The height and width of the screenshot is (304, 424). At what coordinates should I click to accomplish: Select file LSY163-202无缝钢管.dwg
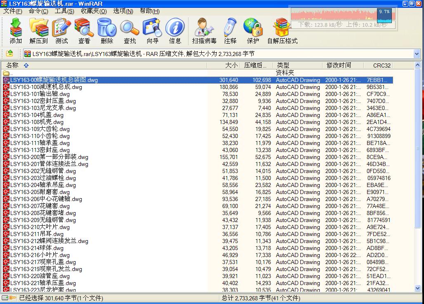point(198,171)
